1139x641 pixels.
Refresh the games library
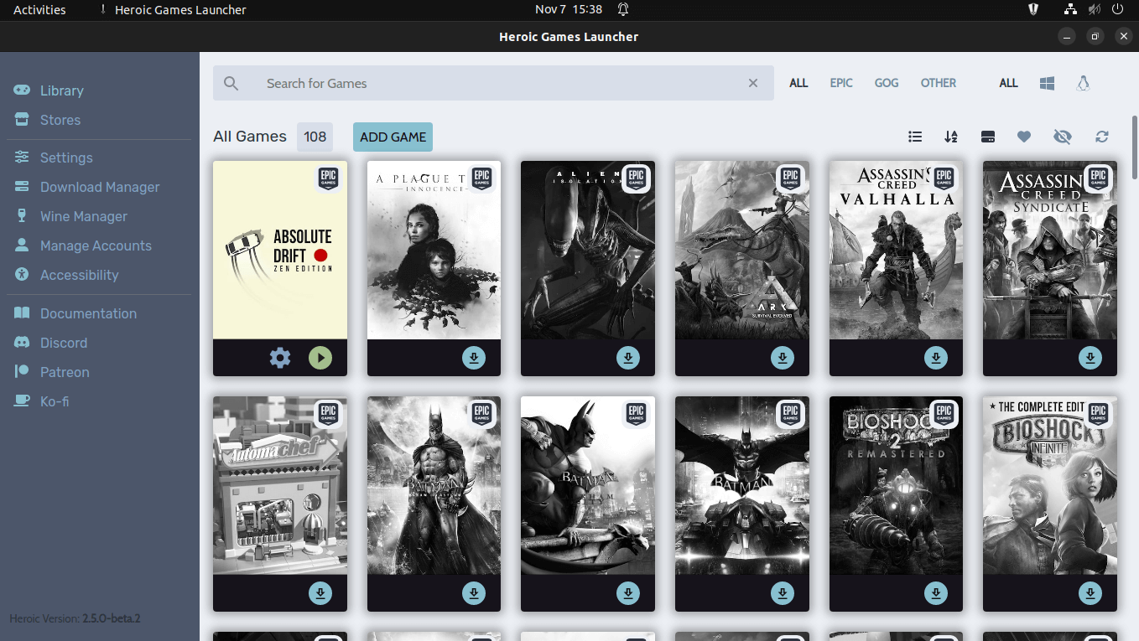pos(1101,137)
